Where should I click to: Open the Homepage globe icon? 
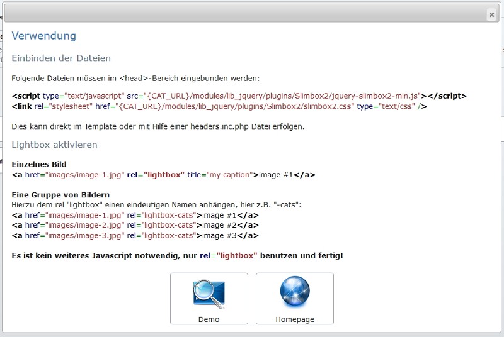(x=295, y=293)
